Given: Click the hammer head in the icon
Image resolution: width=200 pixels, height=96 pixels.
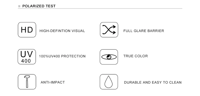Looking at the screenshot, I should pyautogui.click(x=27, y=77).
